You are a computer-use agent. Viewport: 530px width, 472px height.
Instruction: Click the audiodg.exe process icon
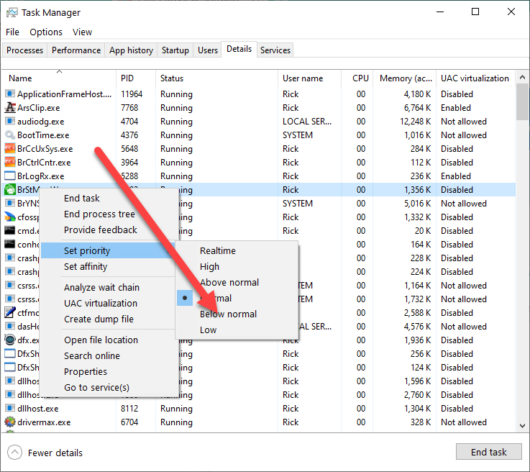click(x=10, y=122)
